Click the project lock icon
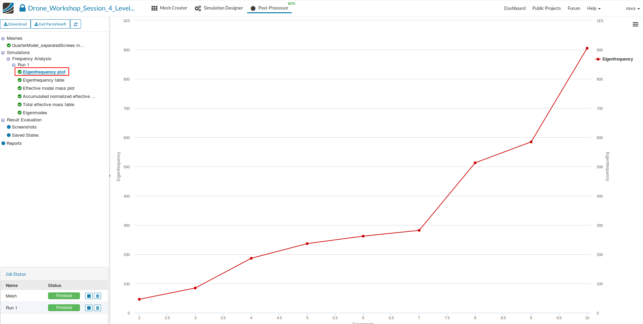Viewport: 643px width, 324px height. click(22, 8)
